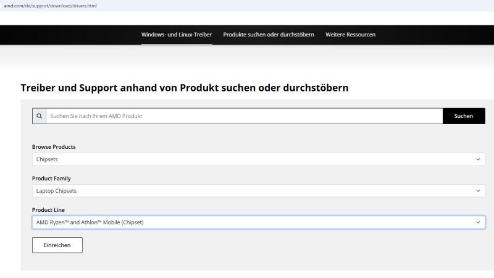This screenshot has width=494, height=278.
Task: Switch to the Weitere Ressourcen tab
Action: pos(350,35)
